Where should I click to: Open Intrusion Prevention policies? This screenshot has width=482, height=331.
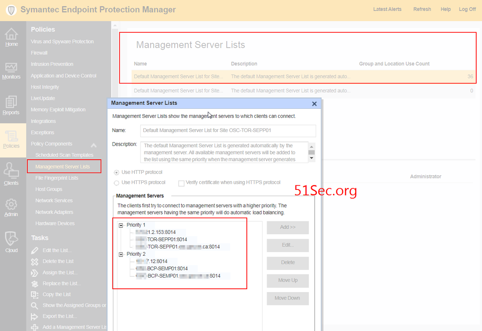pos(52,64)
